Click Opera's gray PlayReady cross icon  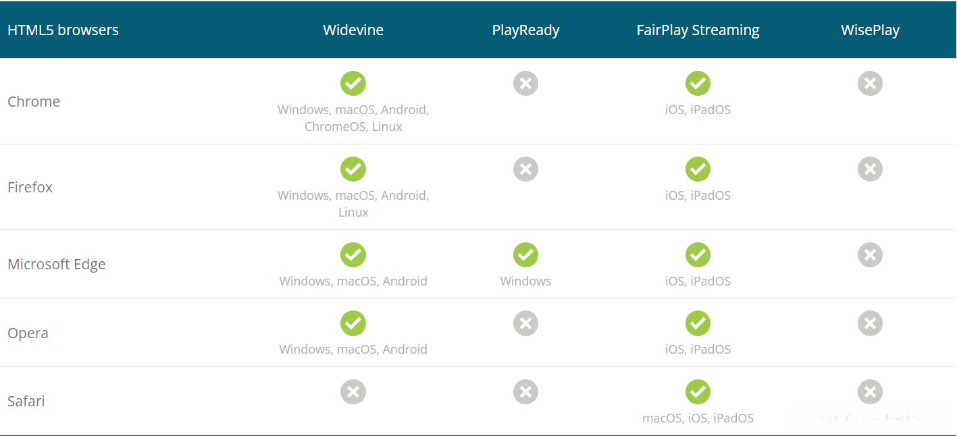point(525,323)
